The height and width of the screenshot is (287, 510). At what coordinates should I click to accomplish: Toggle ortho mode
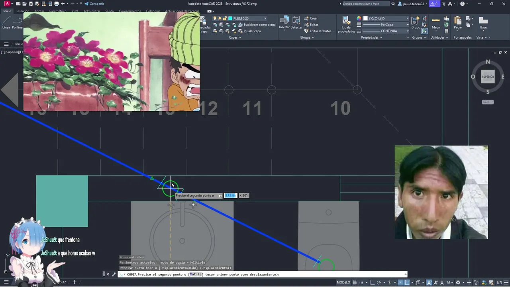tap(372, 282)
